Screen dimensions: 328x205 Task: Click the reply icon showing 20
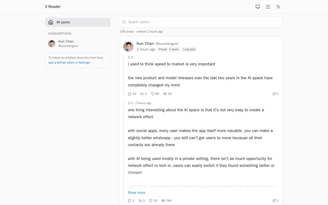[x=130, y=94]
